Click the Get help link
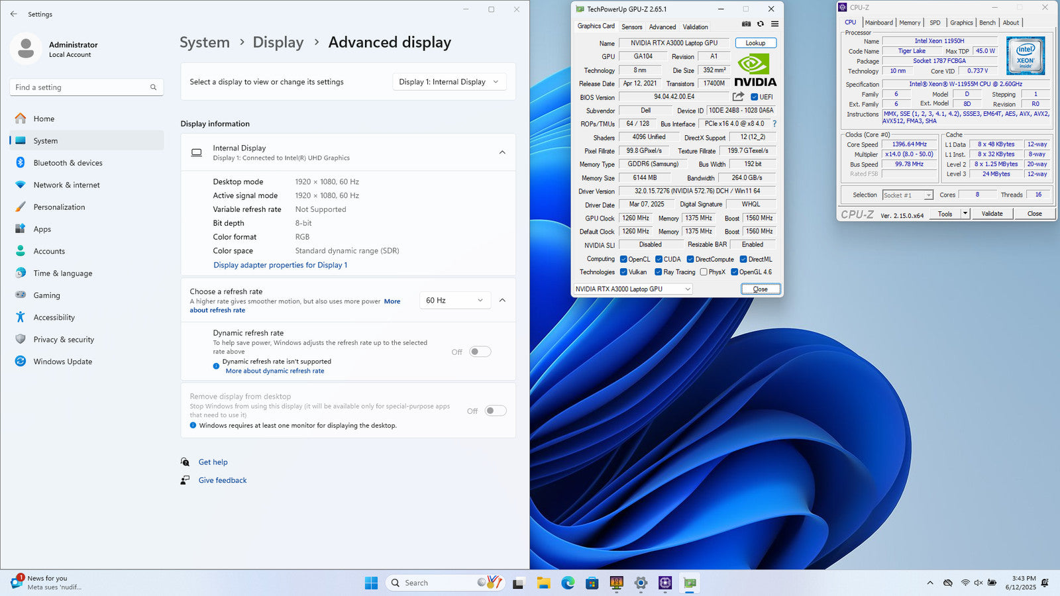This screenshot has width=1060, height=596. tap(213, 462)
